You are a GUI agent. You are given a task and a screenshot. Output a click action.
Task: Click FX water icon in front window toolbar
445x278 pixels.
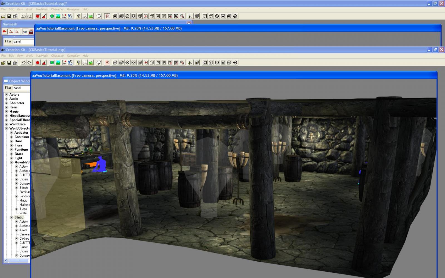[x=70, y=63]
